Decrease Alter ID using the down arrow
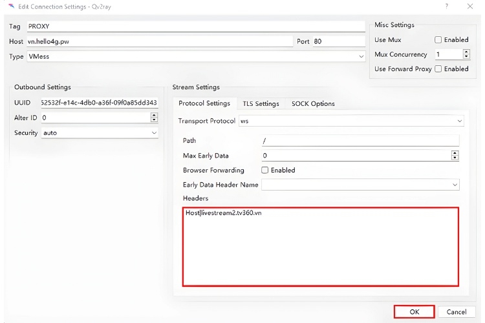This screenshot has height=323, width=485. click(x=154, y=120)
